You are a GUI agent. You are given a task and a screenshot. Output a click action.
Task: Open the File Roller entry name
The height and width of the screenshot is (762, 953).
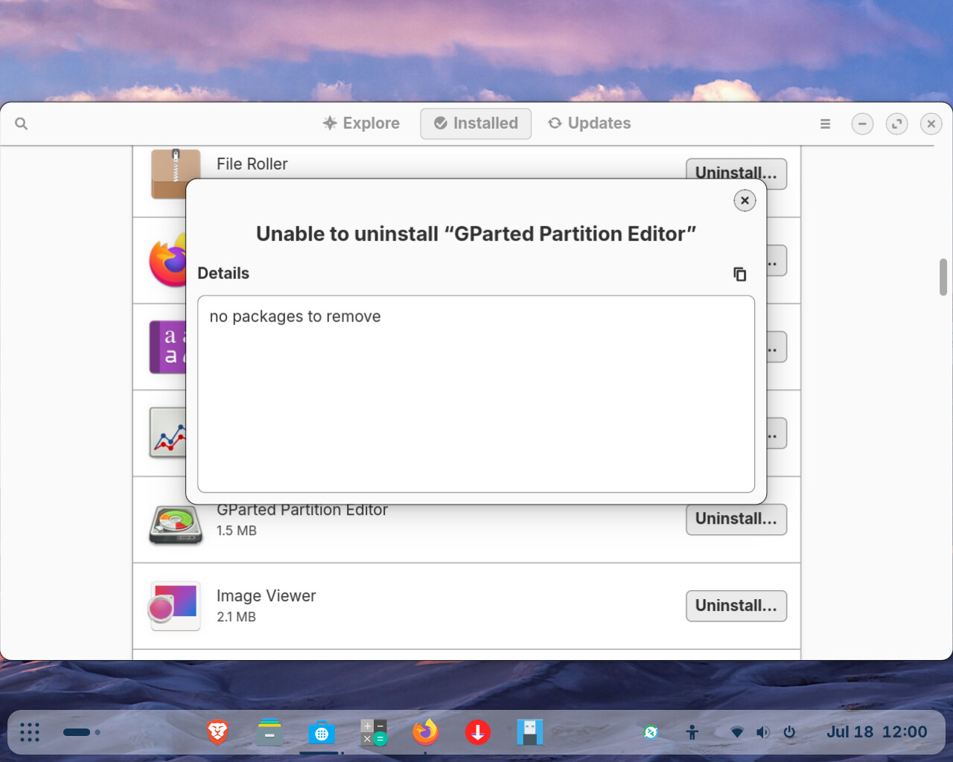click(x=252, y=164)
